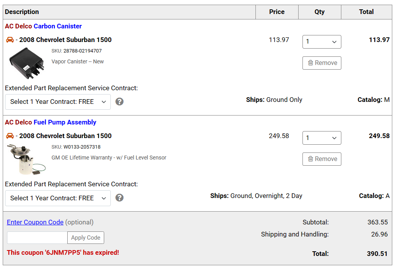Expand Carbon Canister 1 Year Contract dropdown
The image size is (395, 268).
(58, 102)
